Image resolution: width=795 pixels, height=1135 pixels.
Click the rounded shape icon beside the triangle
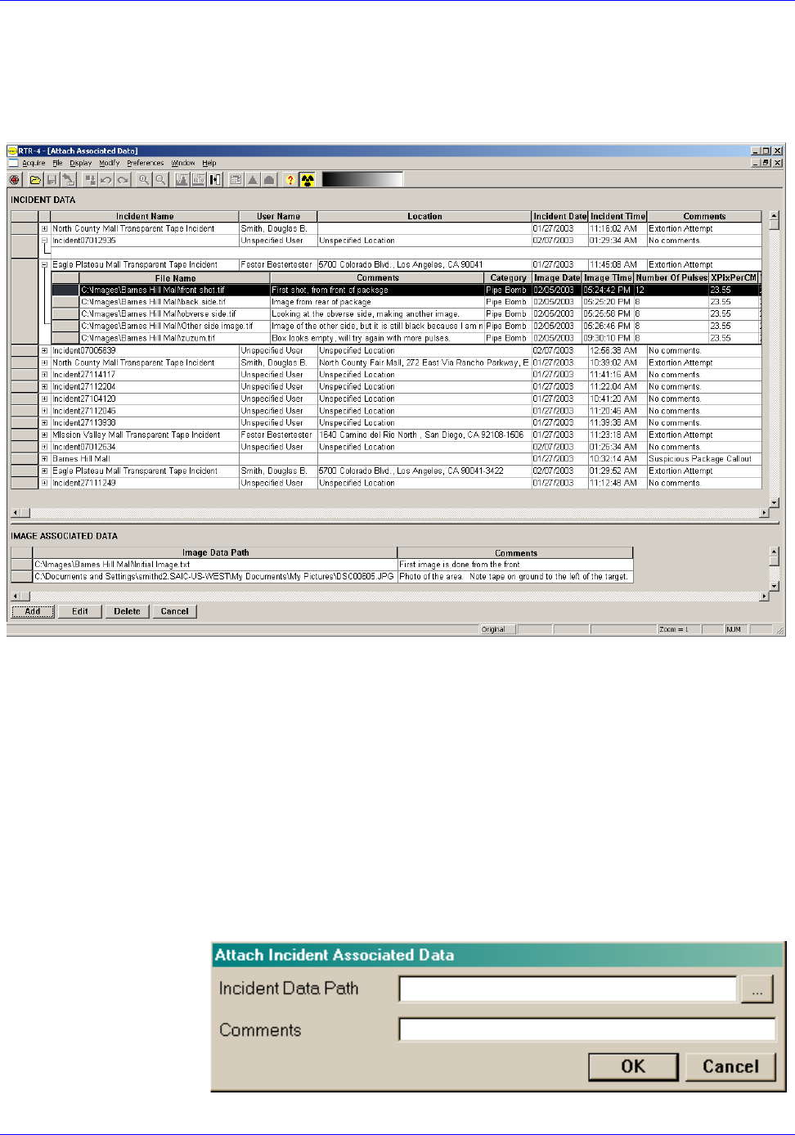pos(268,180)
